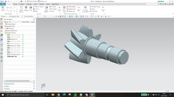Open the Assembly Navigator sidebar icon

pyautogui.click(x=2, y=23)
